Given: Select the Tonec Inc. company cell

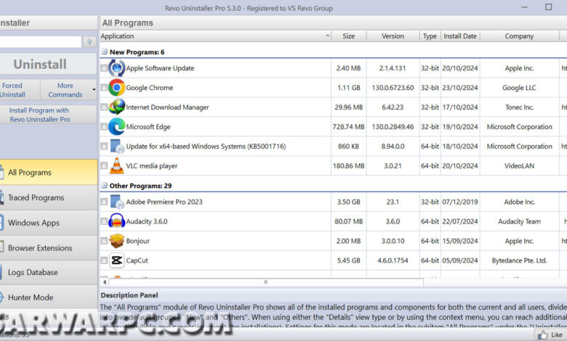Looking at the screenshot, I should point(519,107).
